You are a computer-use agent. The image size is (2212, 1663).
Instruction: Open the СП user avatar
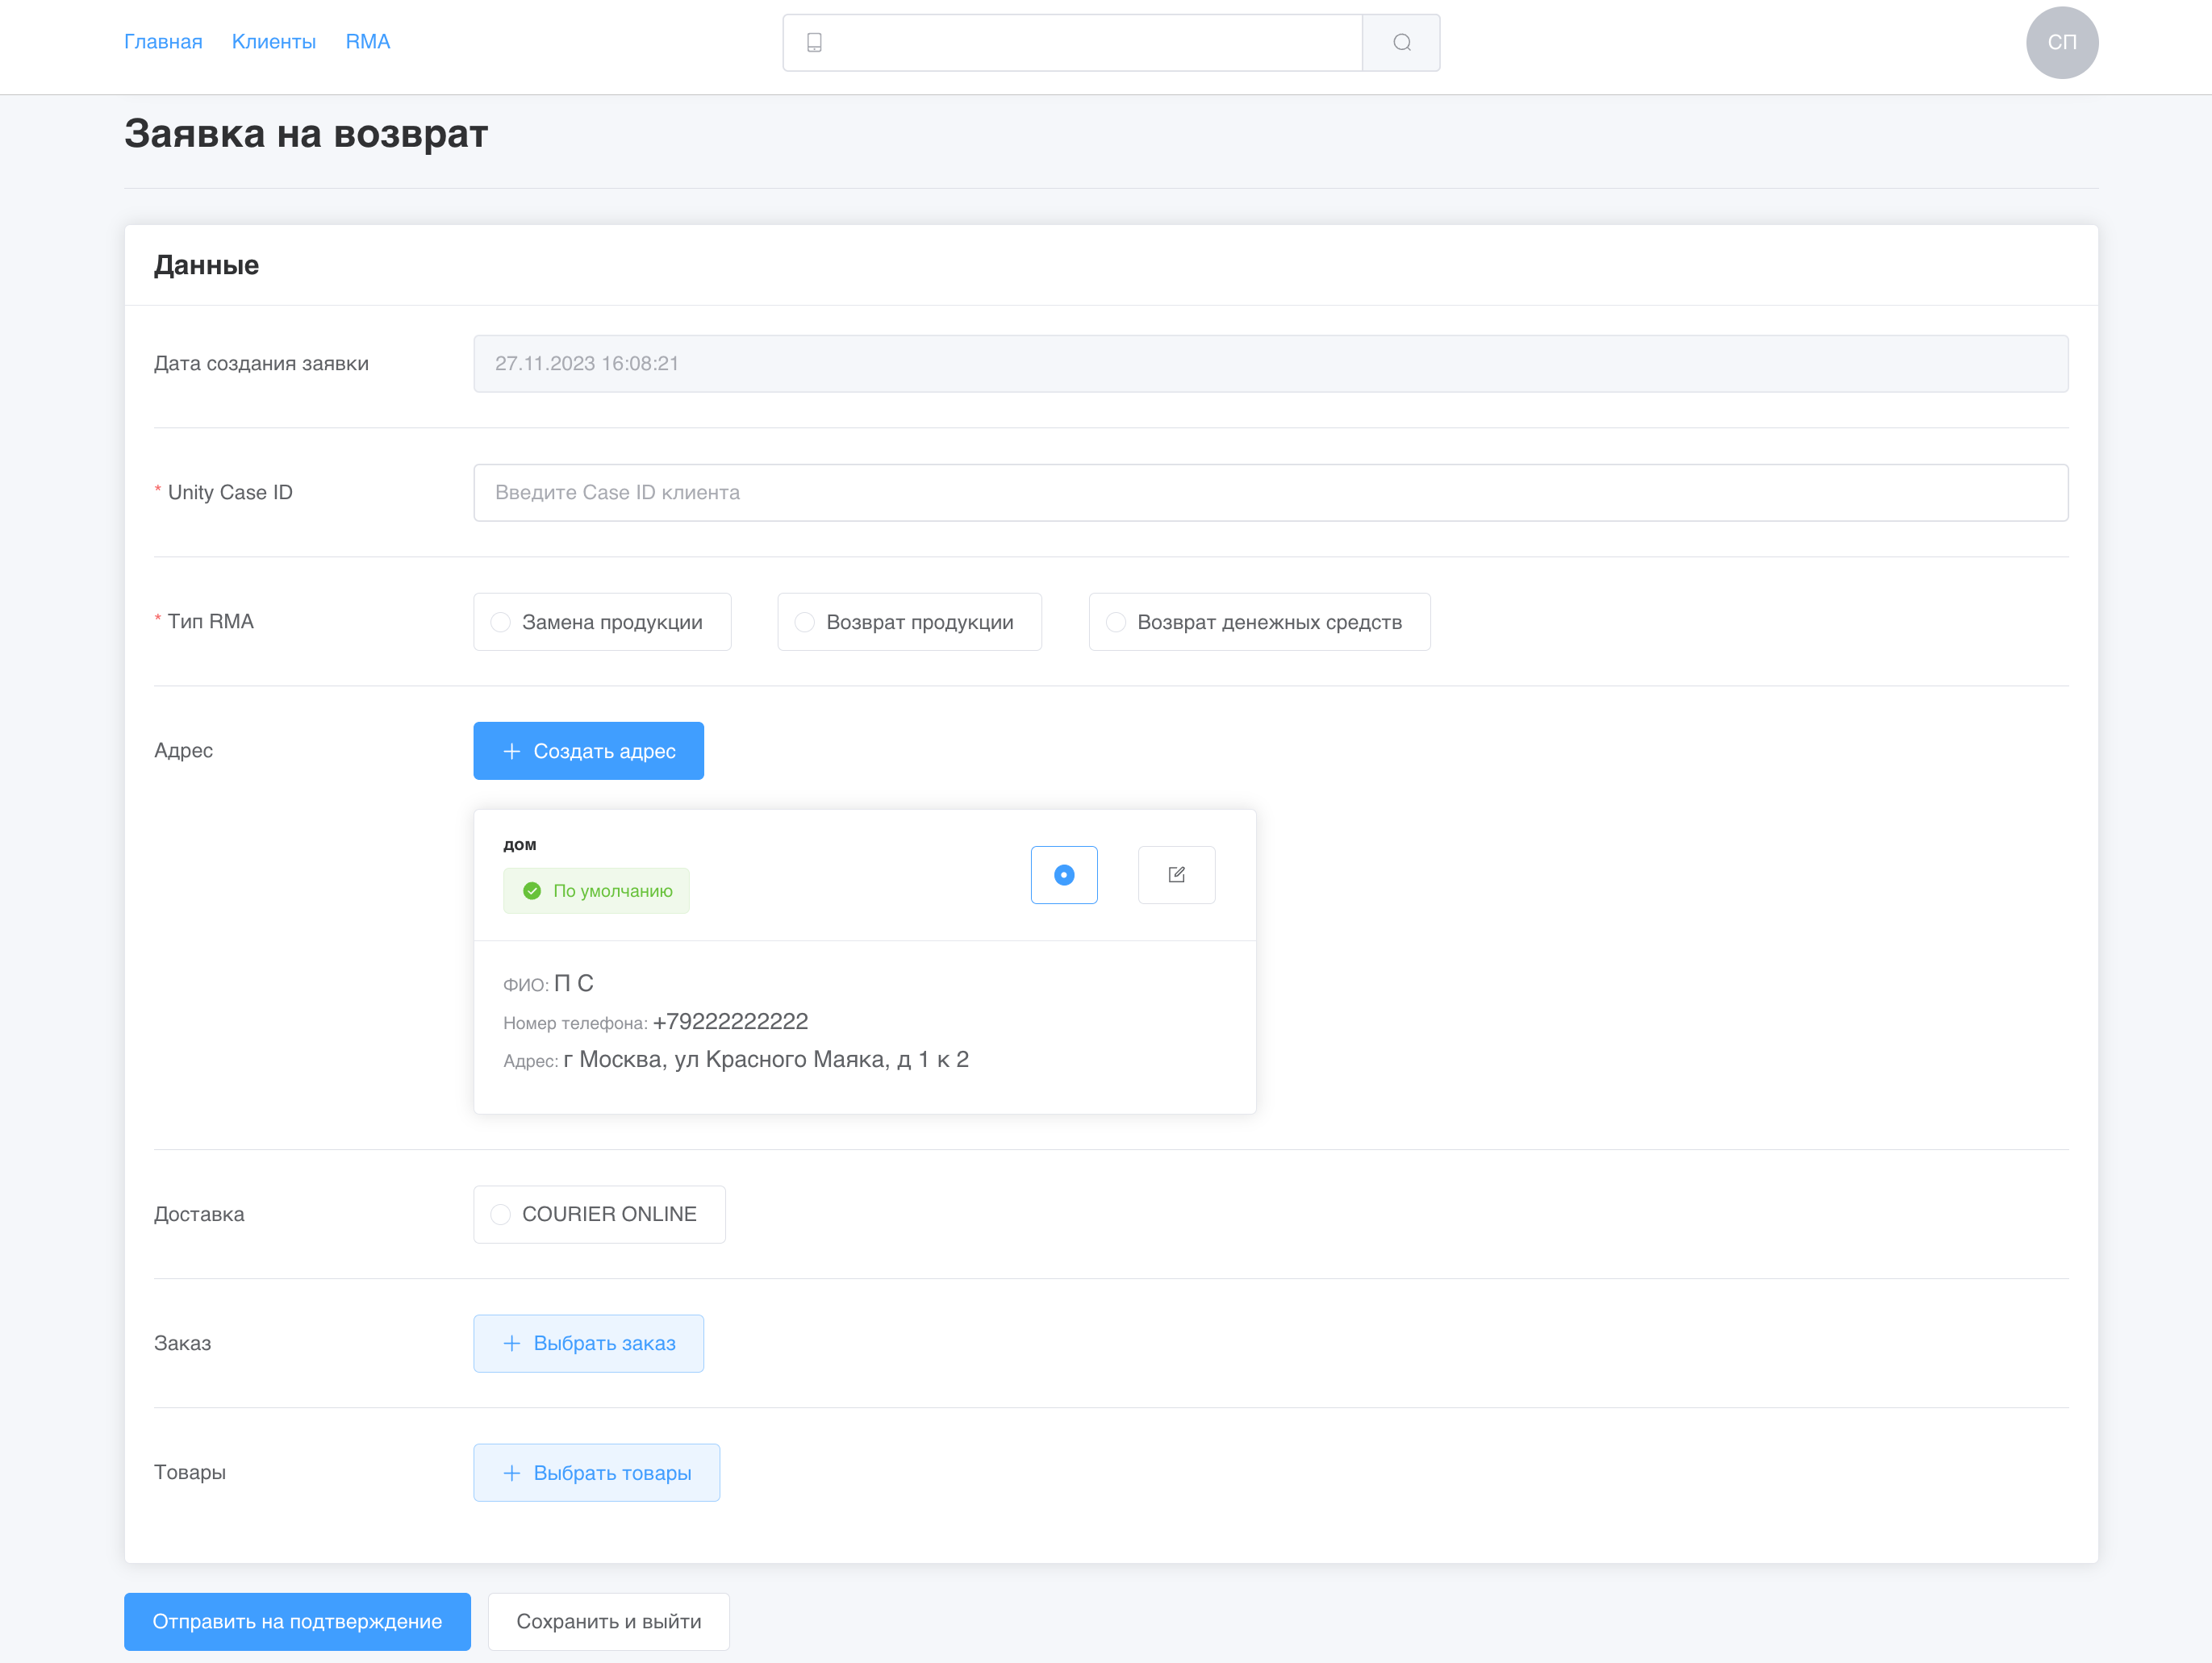pos(2061,42)
